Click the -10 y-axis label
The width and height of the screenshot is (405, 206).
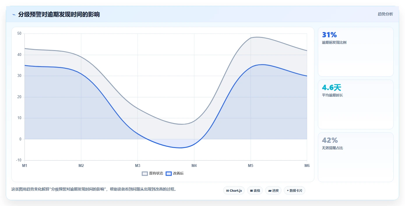(19, 160)
